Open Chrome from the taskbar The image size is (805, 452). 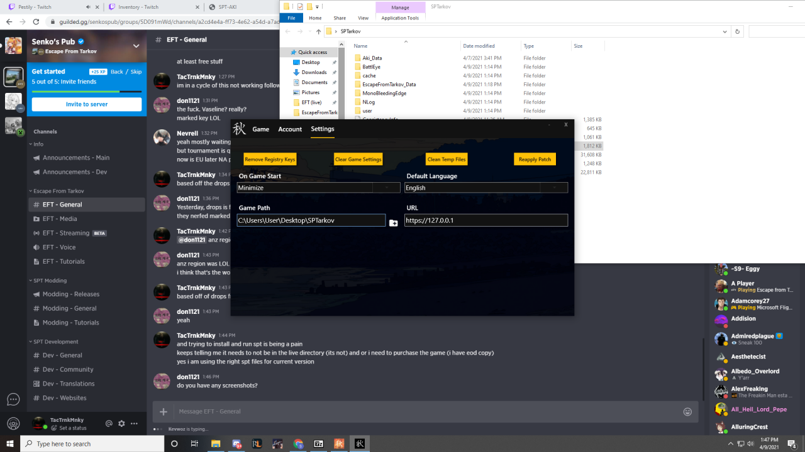(298, 444)
